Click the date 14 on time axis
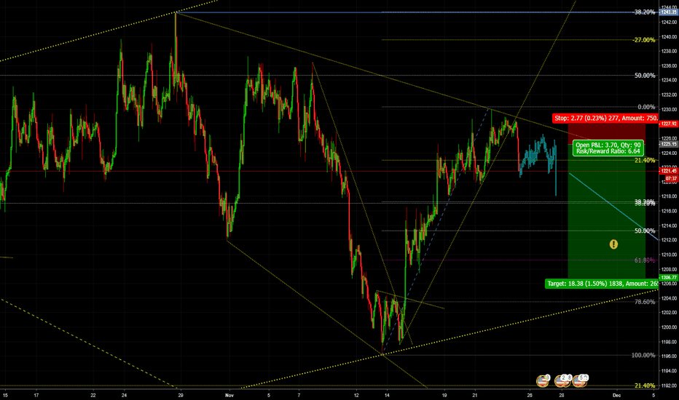The height and width of the screenshot is (400, 679). tap(387, 395)
